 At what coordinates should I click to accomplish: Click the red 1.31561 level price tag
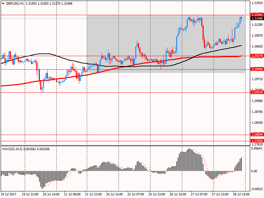[x=257, y=15]
